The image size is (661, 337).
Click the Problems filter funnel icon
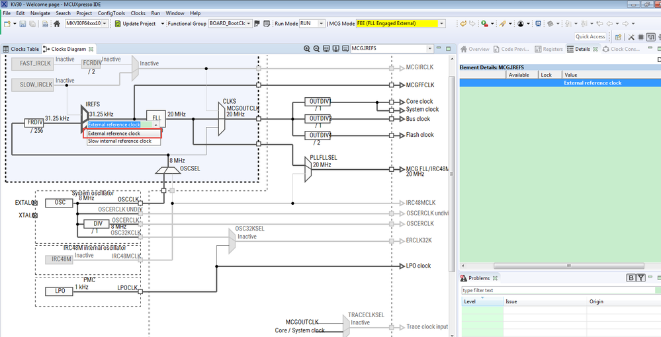coord(640,278)
